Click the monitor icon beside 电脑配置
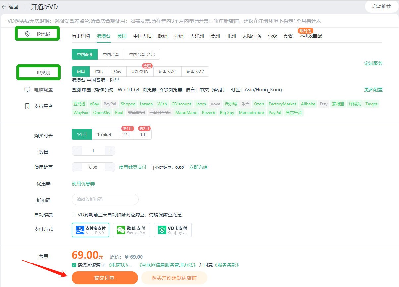The width and height of the screenshot is (399, 287). (28, 90)
